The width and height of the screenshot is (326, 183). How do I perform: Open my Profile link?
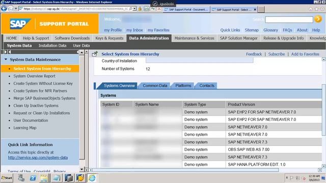[113, 30]
